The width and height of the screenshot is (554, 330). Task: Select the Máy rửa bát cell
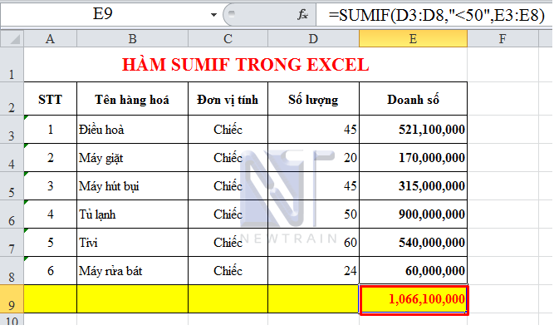[133, 271]
